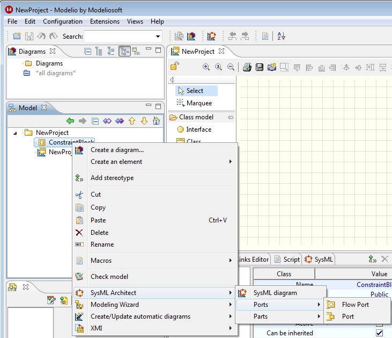The height and width of the screenshot is (338, 392).
Task: Open the File menu
Action: pyautogui.click(x=12, y=21)
